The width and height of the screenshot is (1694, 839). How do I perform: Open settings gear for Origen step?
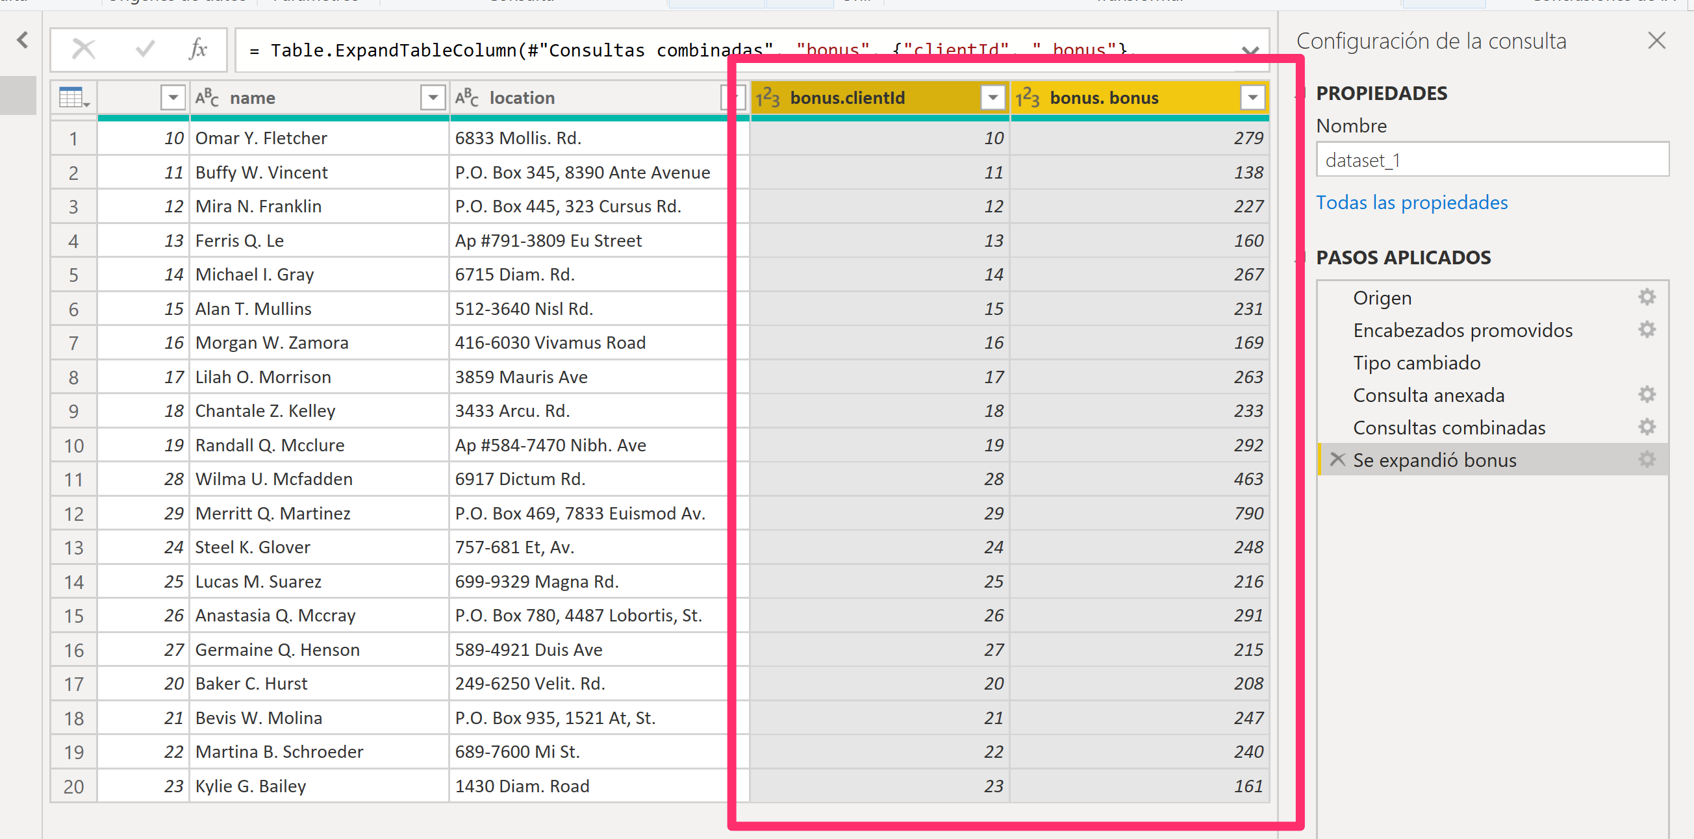(x=1646, y=297)
